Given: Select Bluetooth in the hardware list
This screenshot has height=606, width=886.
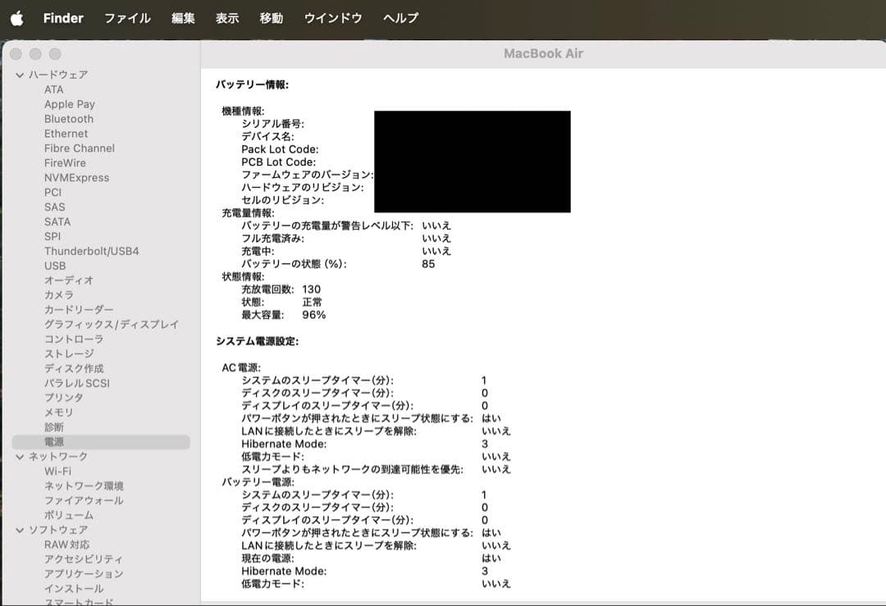Looking at the screenshot, I should tap(68, 118).
